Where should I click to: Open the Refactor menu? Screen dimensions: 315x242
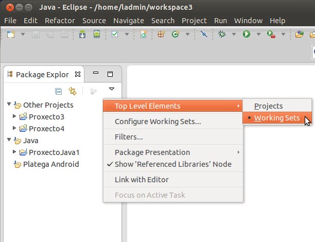60,21
